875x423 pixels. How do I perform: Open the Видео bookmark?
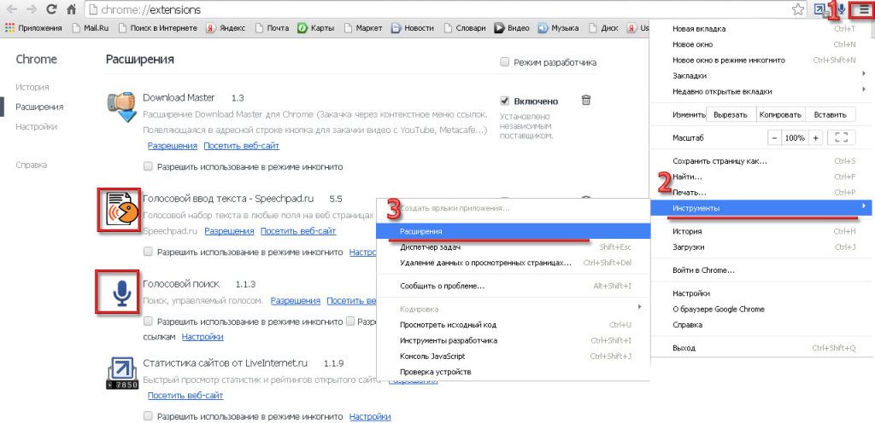tap(513, 28)
